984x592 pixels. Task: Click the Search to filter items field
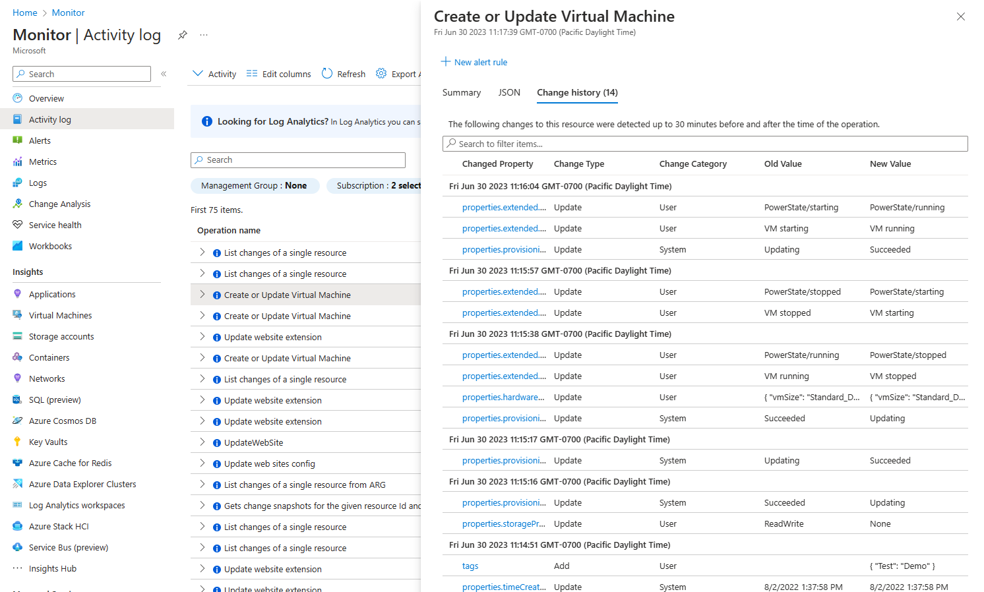pos(705,144)
